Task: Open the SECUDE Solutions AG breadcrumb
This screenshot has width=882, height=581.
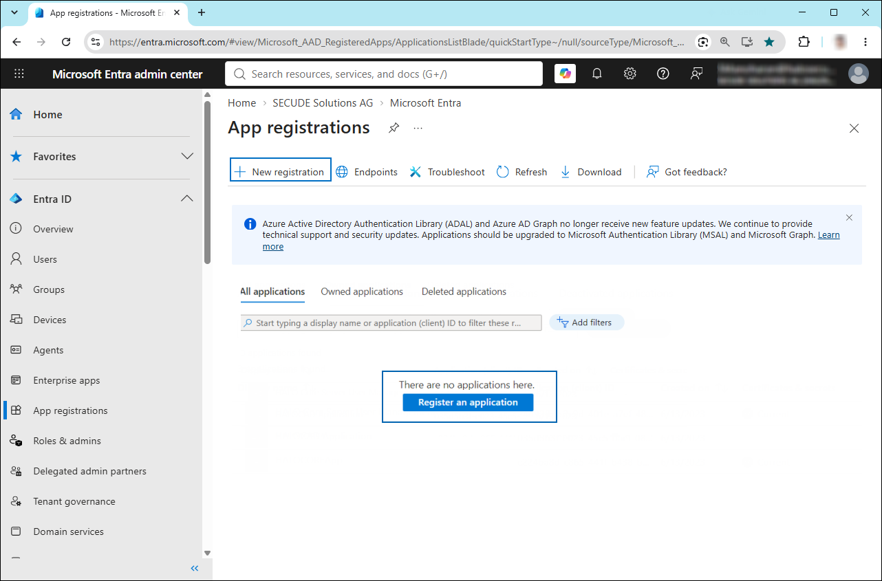Action: (x=323, y=103)
